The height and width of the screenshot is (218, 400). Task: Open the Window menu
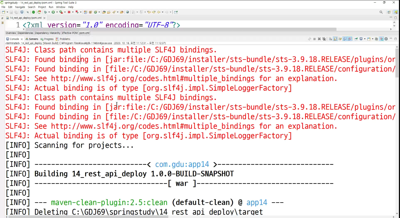[61, 7]
